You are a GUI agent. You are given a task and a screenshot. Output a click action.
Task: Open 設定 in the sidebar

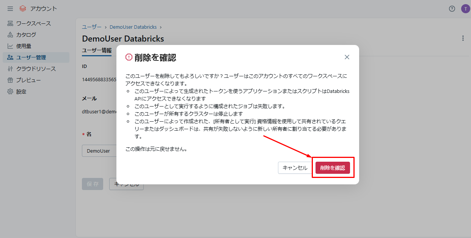click(36, 91)
